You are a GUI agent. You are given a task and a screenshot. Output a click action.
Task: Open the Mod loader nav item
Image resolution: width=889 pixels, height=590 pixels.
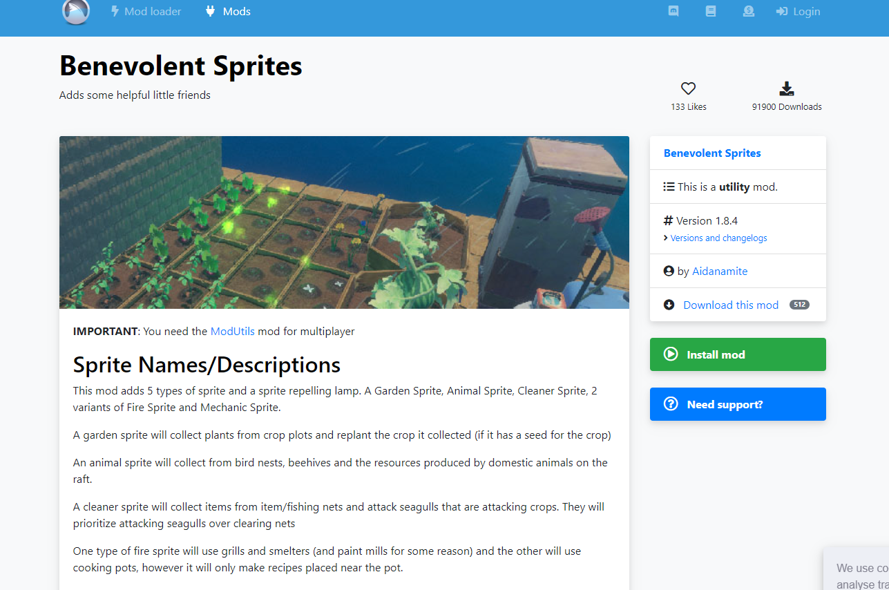click(x=146, y=11)
